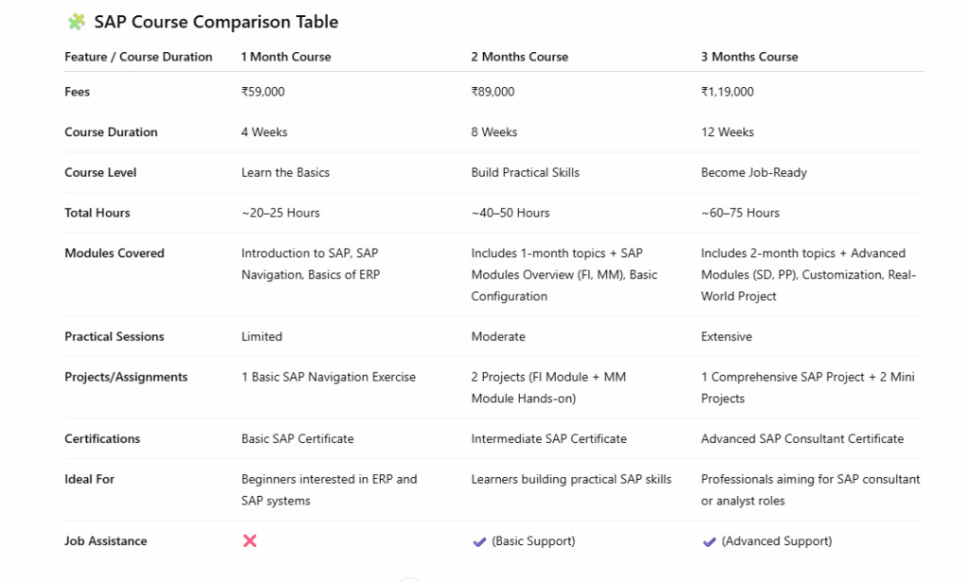Click the ₹1,19,000 fee value
This screenshot has width=968, height=582.
[x=727, y=92]
